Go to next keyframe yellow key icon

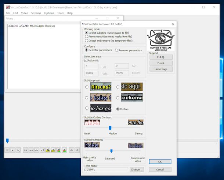point(53,150)
